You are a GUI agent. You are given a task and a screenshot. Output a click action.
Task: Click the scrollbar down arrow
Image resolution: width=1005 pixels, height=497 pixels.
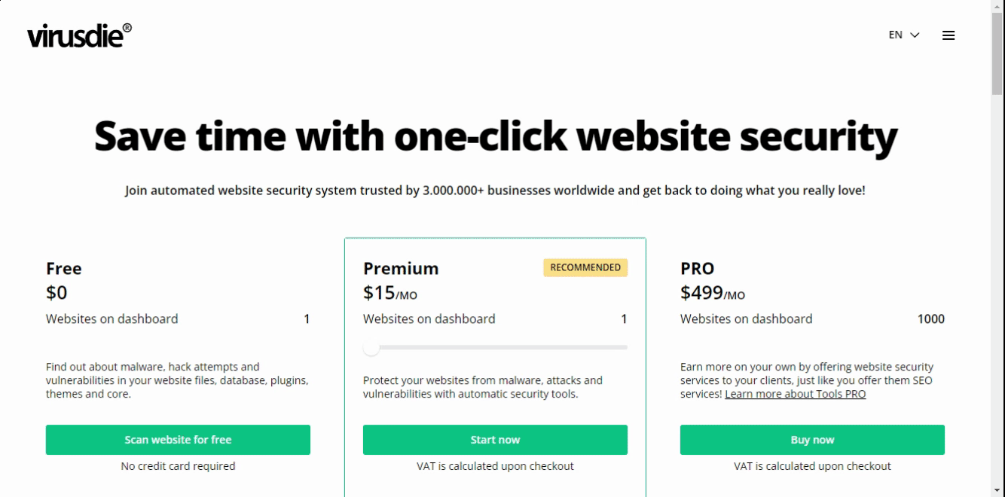click(998, 491)
